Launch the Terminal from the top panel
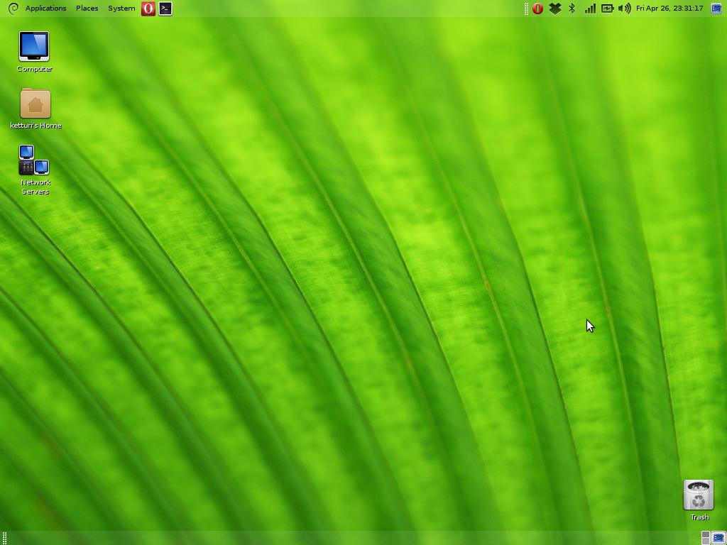 click(x=165, y=9)
